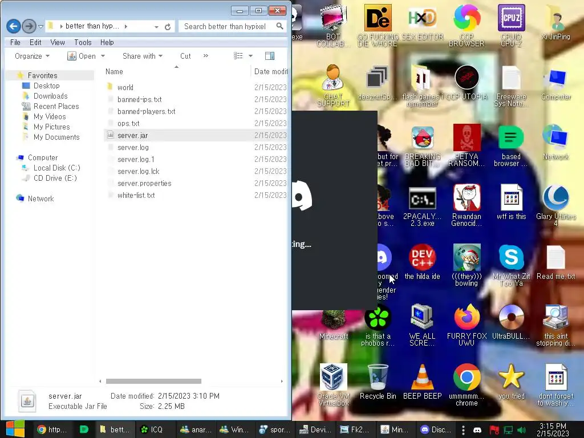Open the address bar history dropdown
Image resolution: width=584 pixels, height=438 pixels.
click(156, 27)
